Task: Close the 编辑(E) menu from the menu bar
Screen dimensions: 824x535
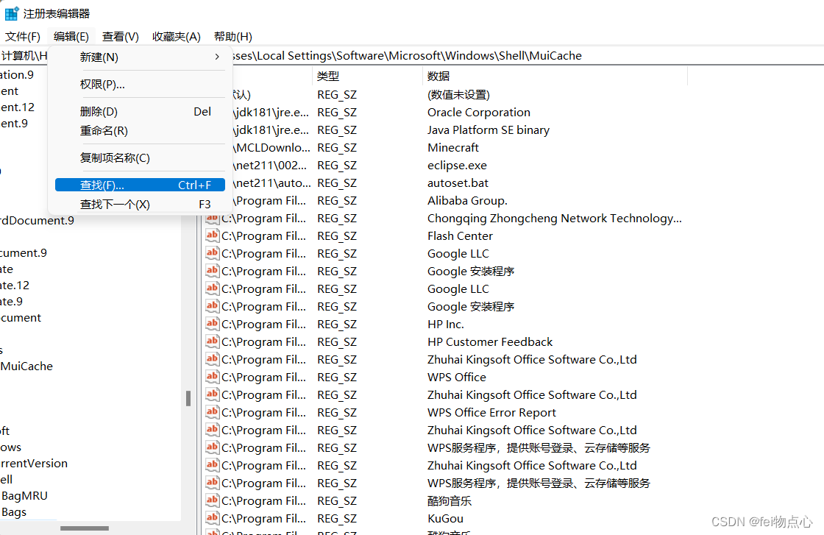Action: [71, 37]
